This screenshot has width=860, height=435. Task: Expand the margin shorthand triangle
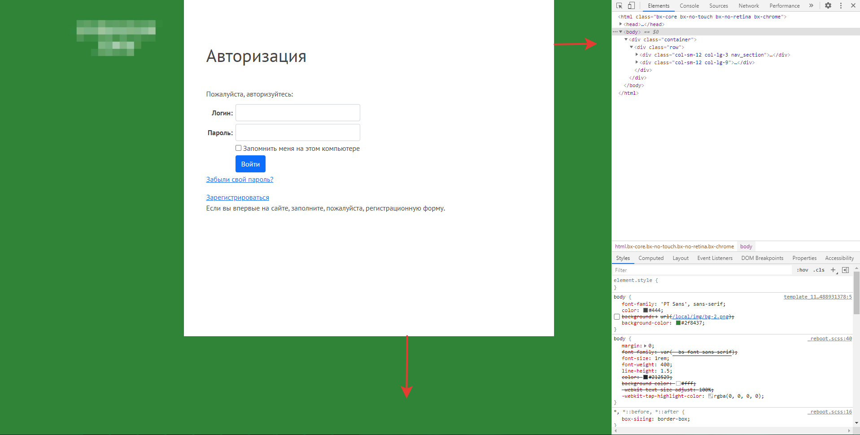click(646, 346)
